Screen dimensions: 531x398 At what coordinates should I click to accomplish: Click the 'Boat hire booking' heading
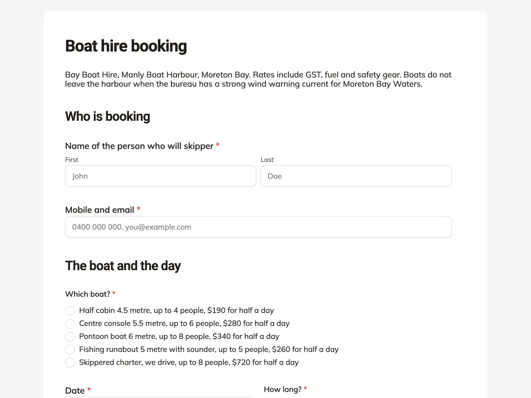(126, 46)
